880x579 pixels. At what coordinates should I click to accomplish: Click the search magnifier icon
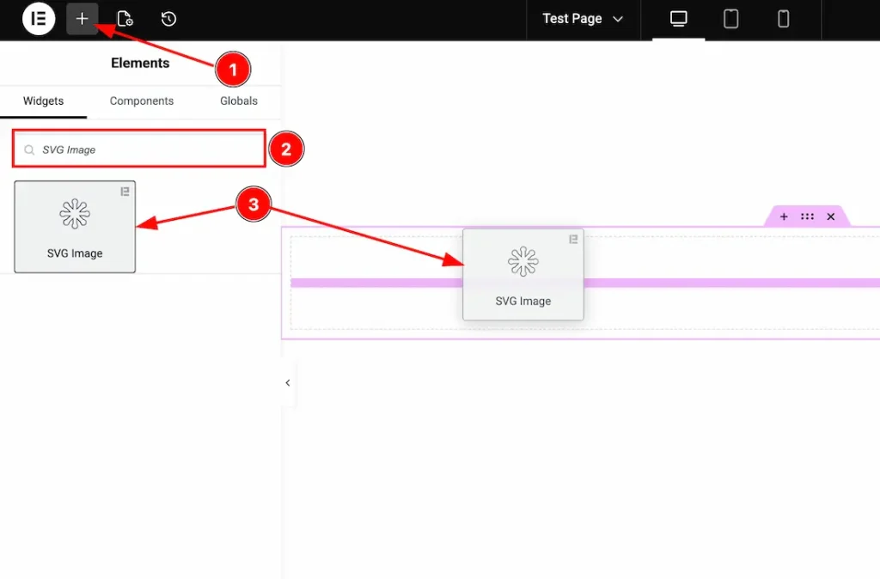point(28,149)
